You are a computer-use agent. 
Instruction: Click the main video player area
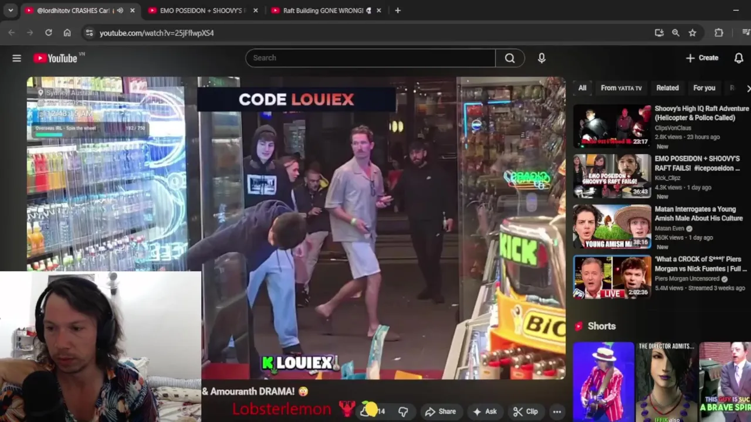(296, 228)
